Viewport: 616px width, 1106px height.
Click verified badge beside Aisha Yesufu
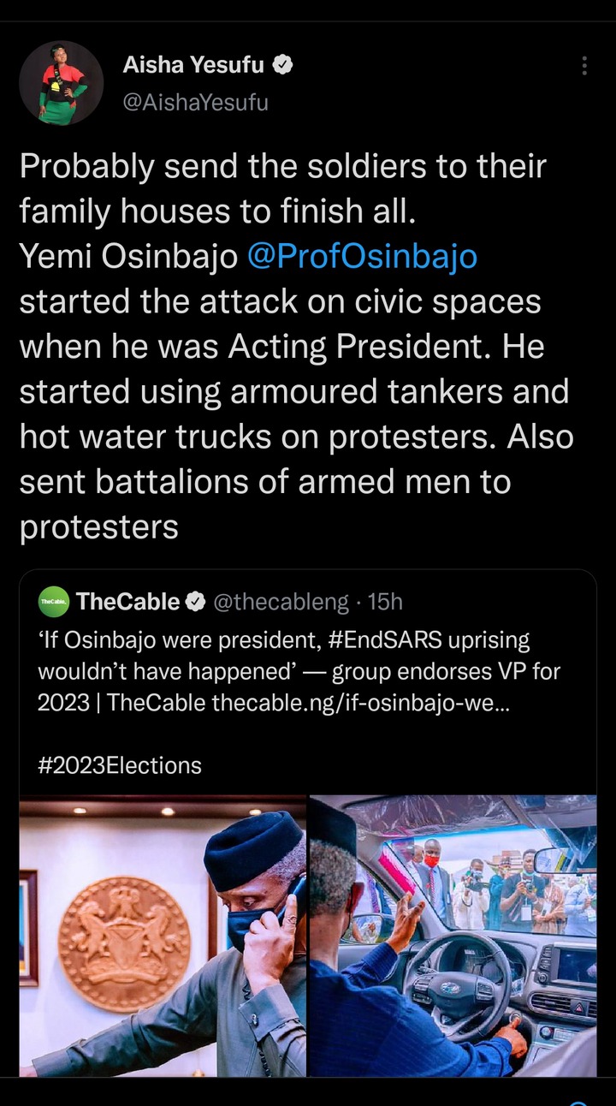[x=282, y=64]
